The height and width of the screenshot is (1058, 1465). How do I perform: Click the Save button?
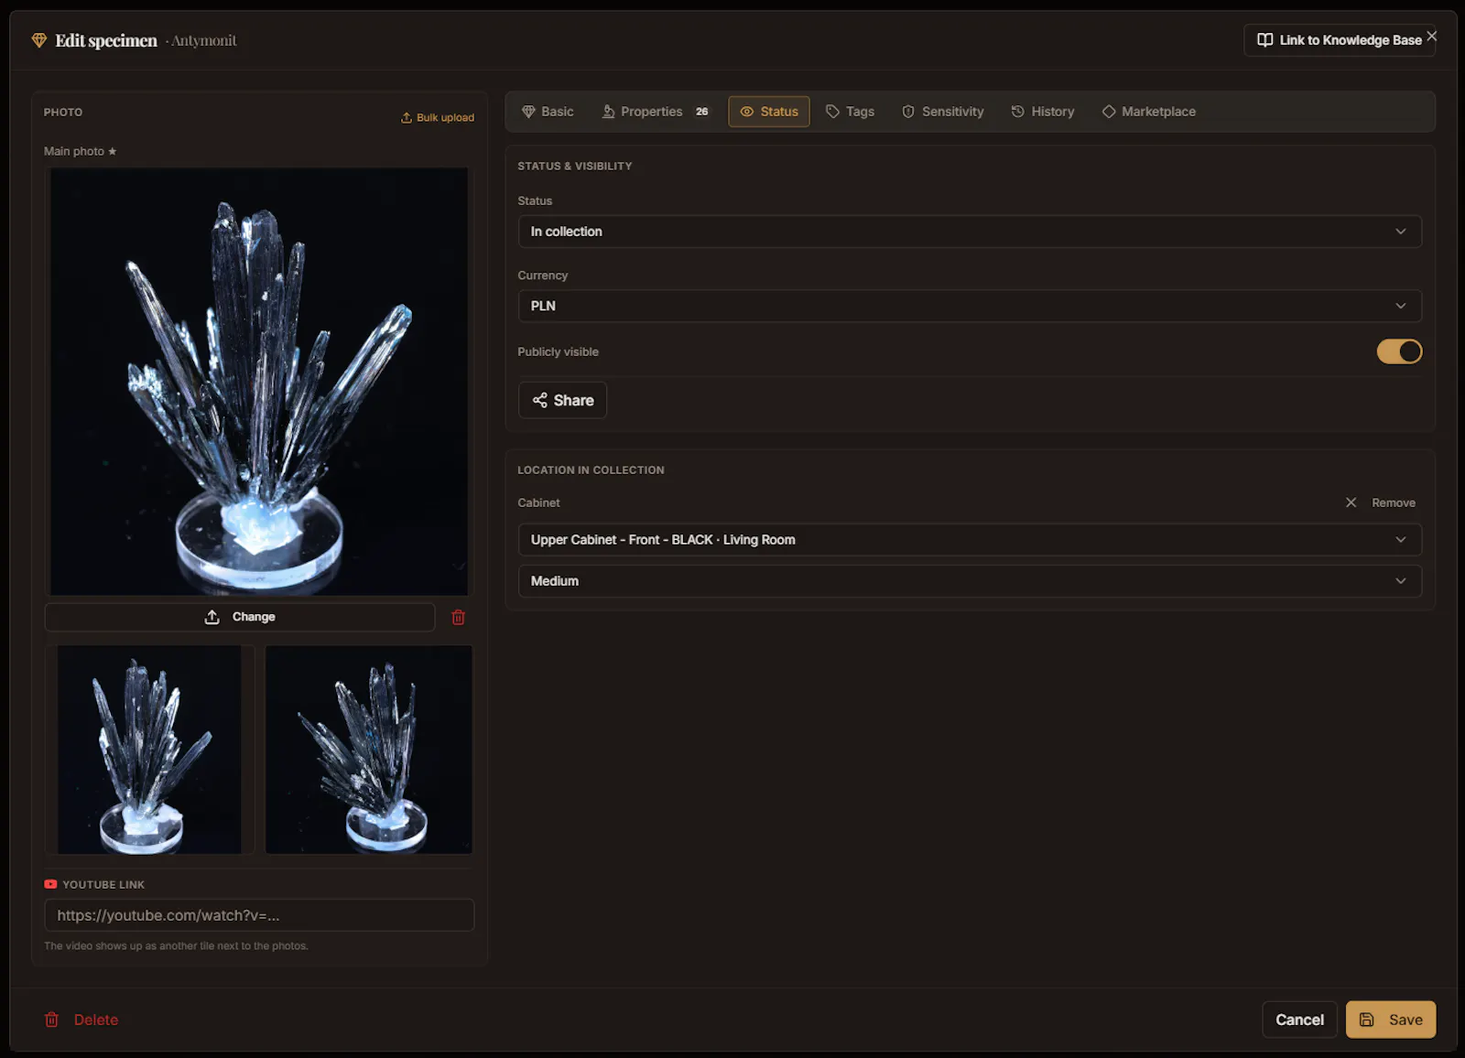click(x=1391, y=1020)
